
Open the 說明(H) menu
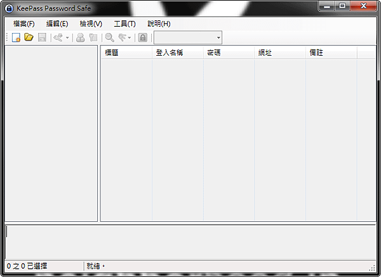click(159, 24)
